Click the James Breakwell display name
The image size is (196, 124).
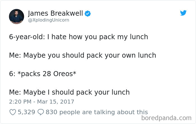pyautogui.click(x=55, y=13)
